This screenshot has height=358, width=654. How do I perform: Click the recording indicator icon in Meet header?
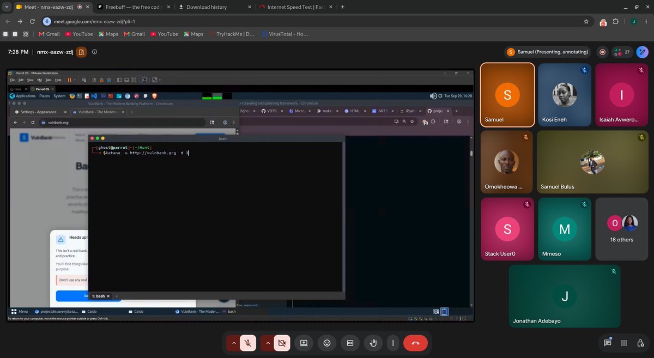click(x=603, y=52)
